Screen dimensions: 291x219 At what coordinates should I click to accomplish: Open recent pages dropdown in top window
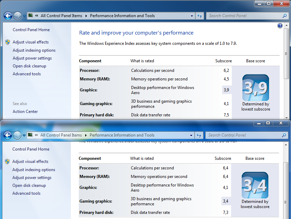24,16
